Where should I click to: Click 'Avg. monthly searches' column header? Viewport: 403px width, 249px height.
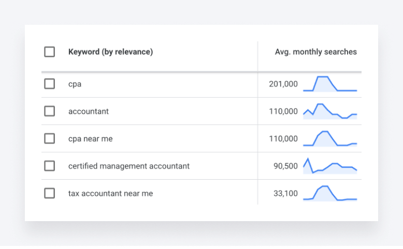(315, 52)
